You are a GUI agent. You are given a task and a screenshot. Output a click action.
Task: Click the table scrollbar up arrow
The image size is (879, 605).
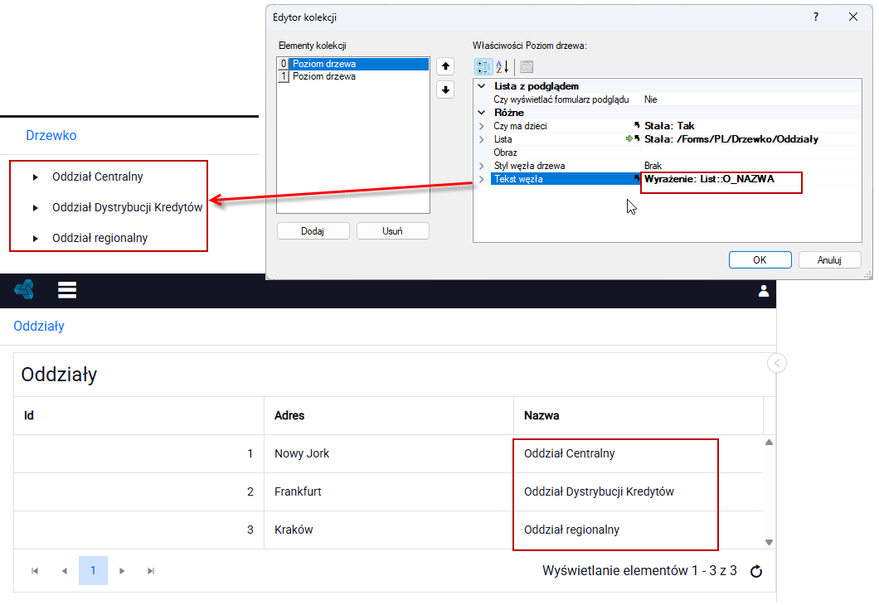(770, 443)
